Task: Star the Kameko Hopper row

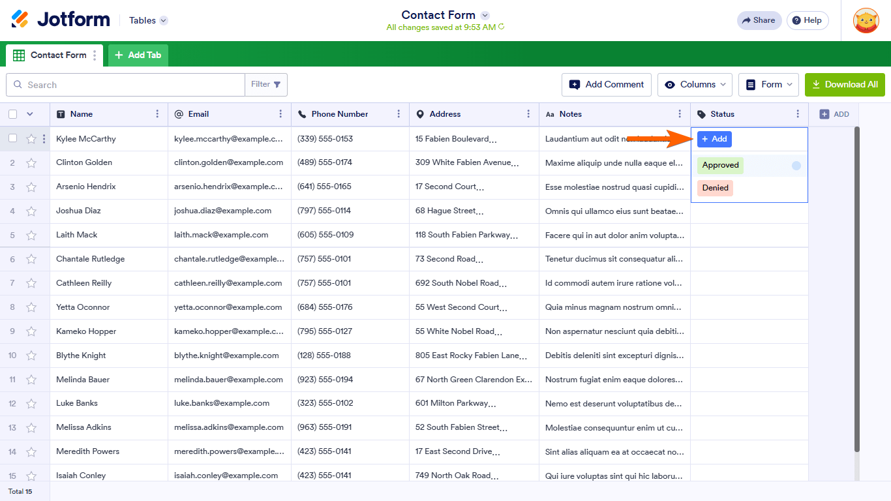Action: click(x=31, y=332)
